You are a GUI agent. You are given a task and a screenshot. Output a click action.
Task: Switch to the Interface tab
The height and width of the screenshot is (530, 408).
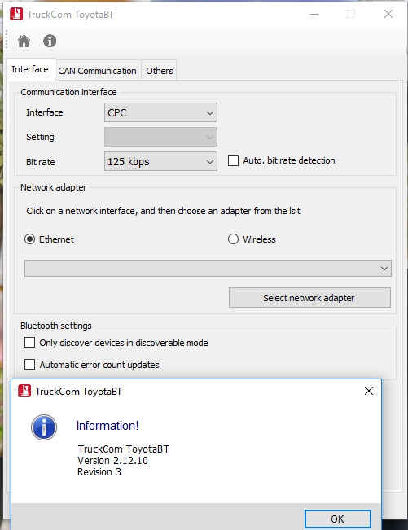[x=30, y=69]
